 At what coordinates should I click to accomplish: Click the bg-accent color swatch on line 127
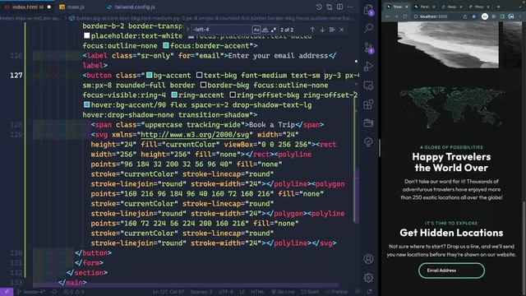pos(150,75)
